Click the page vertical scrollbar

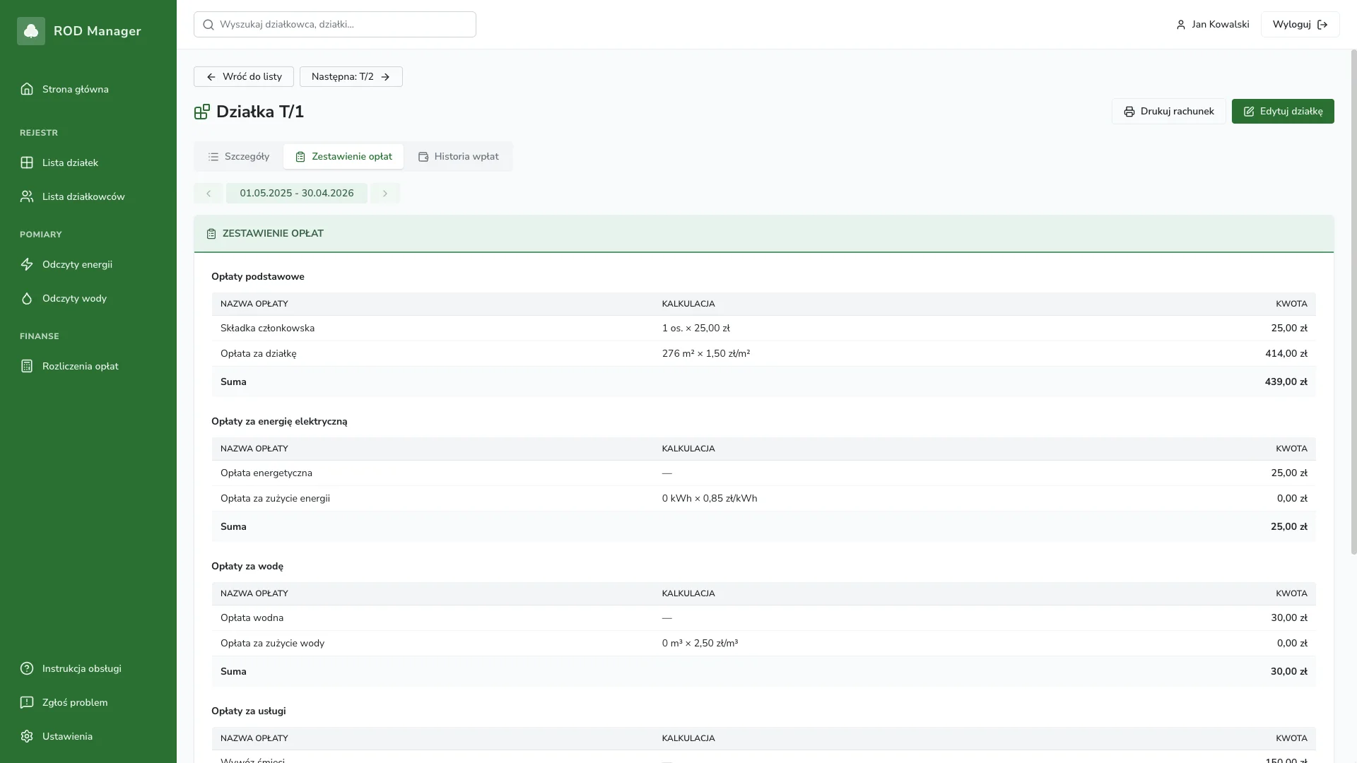(x=1353, y=302)
